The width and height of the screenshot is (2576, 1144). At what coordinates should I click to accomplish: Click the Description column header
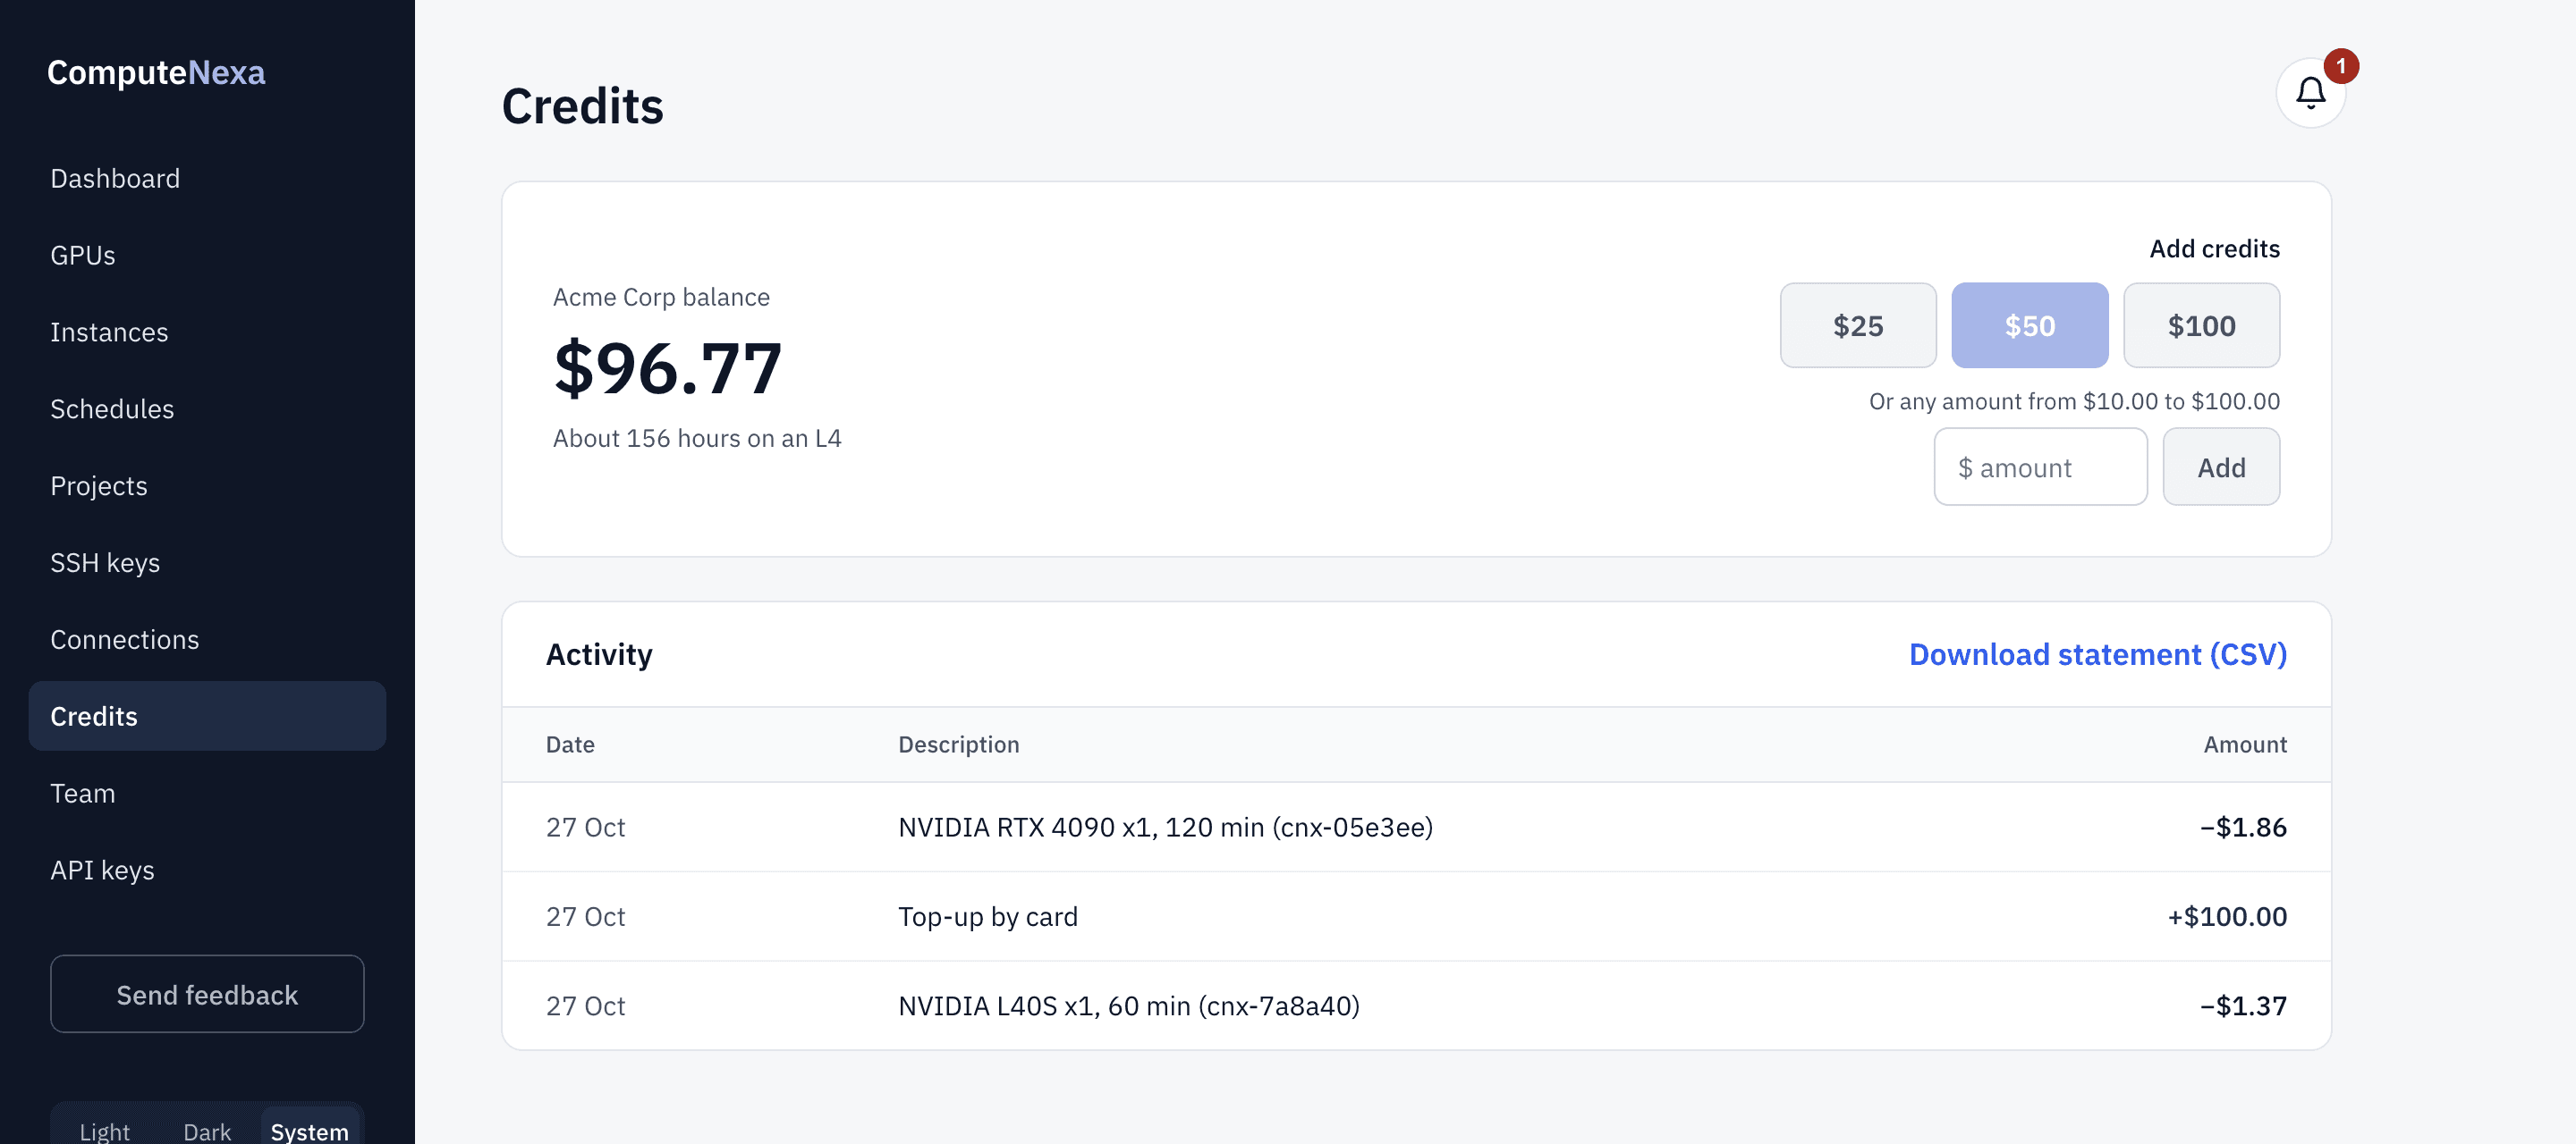(x=958, y=744)
